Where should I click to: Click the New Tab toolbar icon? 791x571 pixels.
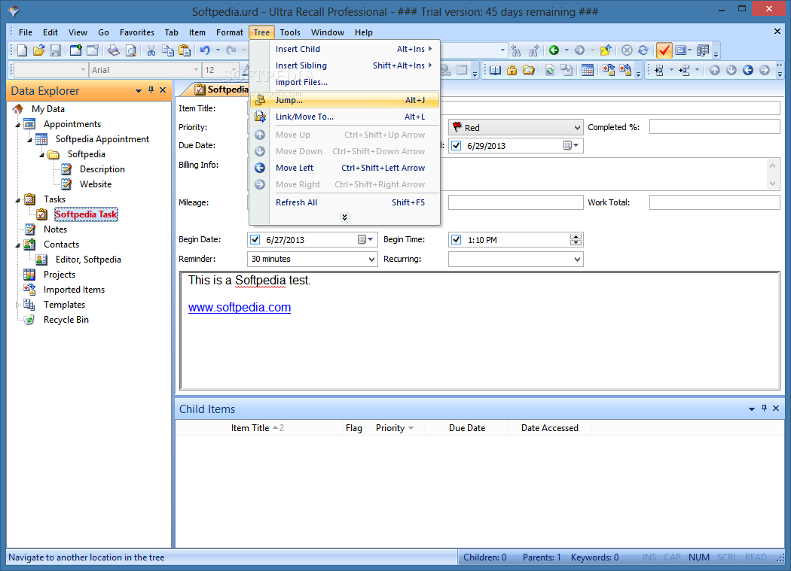(76, 50)
